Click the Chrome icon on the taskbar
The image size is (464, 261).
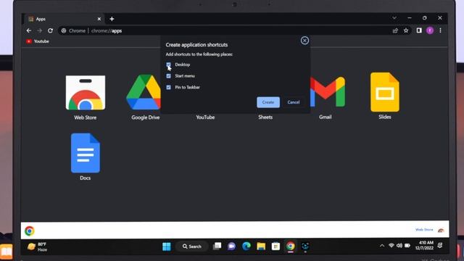pos(290,246)
